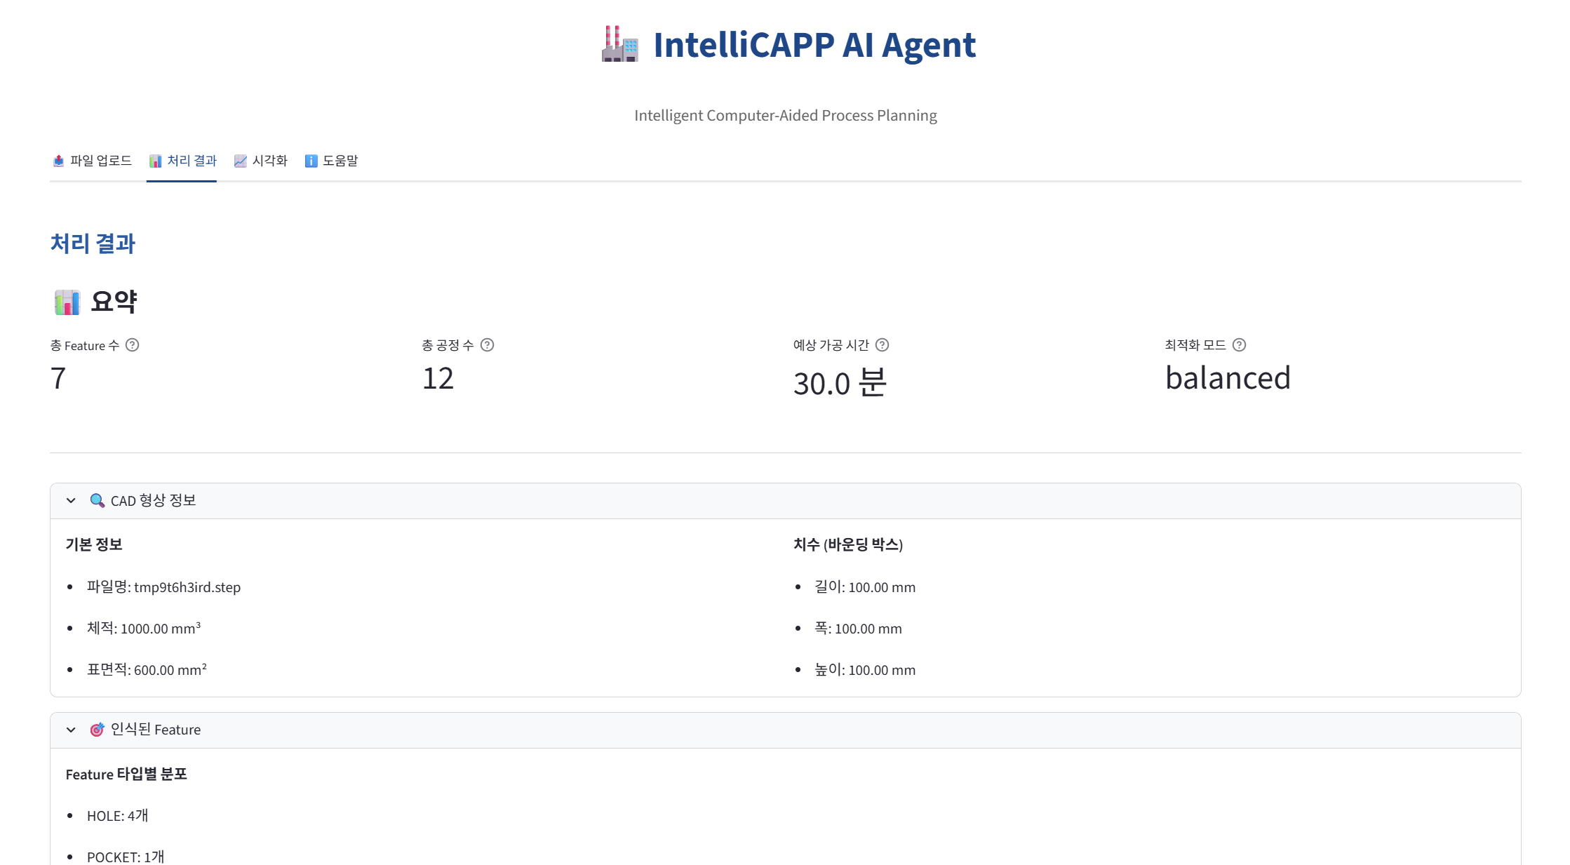1570x865 pixels.
Task: Click the 30.0 분 estimated time value
Action: (840, 383)
